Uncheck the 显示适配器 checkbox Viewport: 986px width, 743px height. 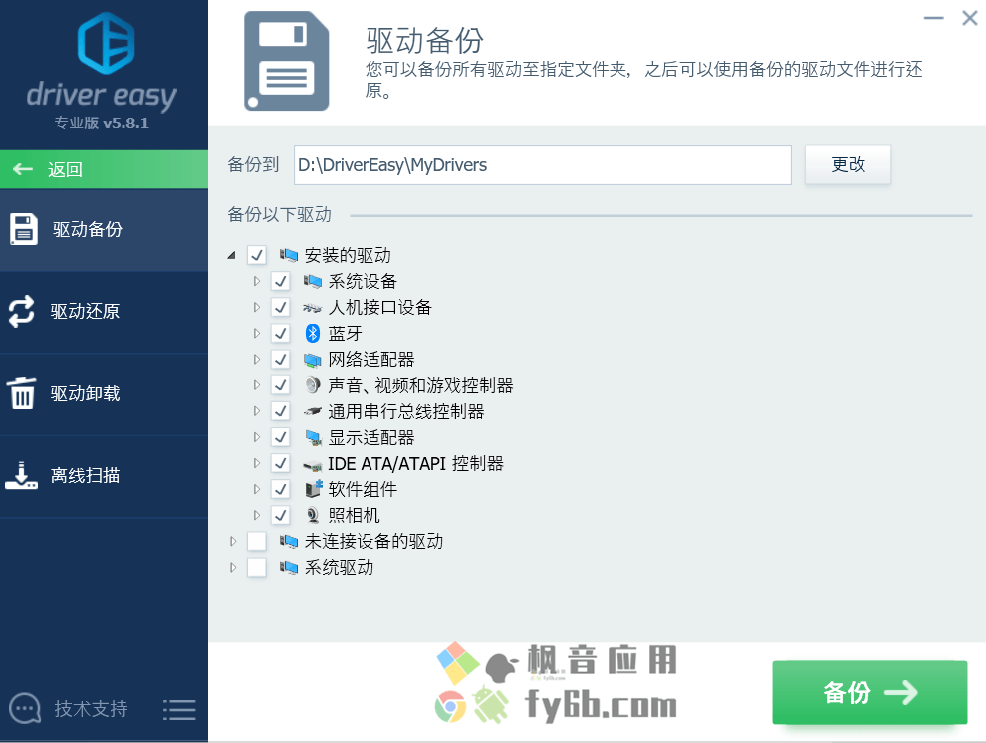click(281, 437)
